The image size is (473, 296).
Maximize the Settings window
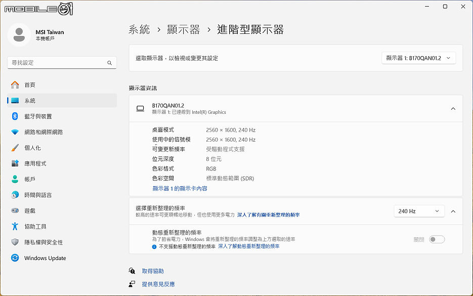445,7
